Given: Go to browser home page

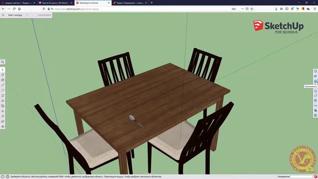Looking at the screenshot, I should [x=19, y=9].
